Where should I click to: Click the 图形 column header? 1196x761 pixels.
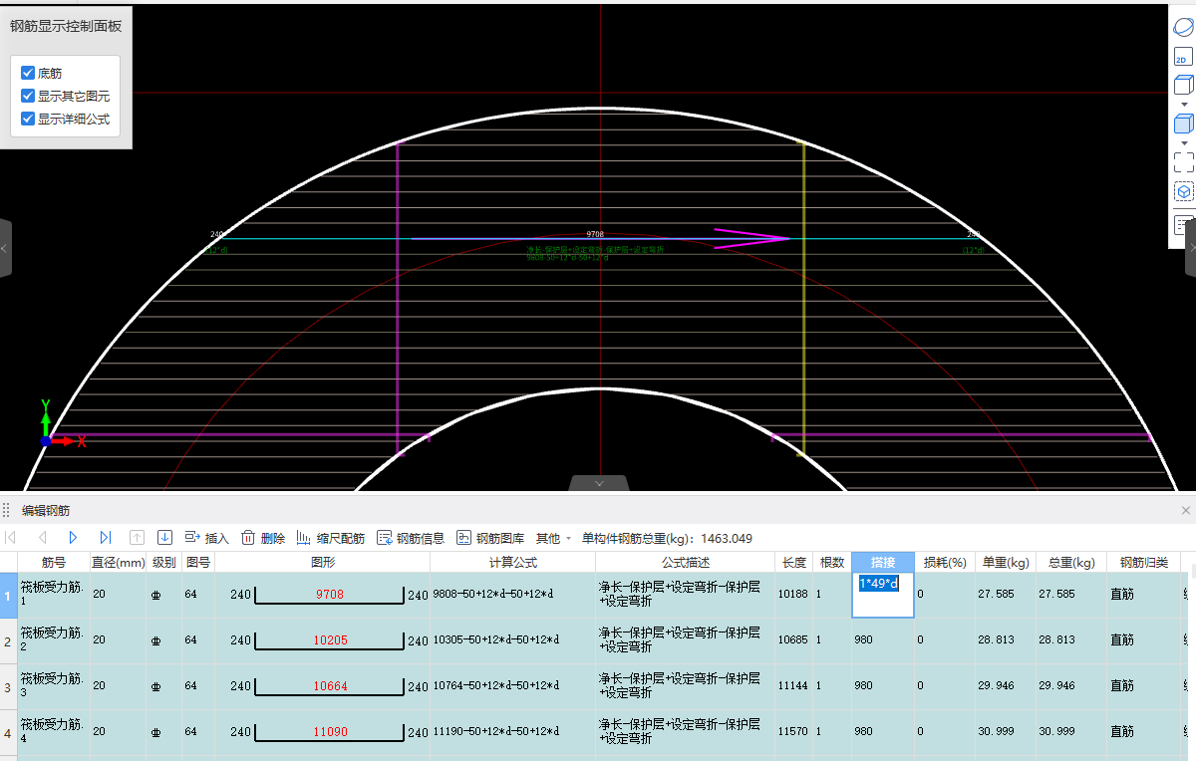323,563
